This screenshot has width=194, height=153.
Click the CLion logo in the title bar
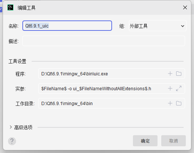(10, 7)
